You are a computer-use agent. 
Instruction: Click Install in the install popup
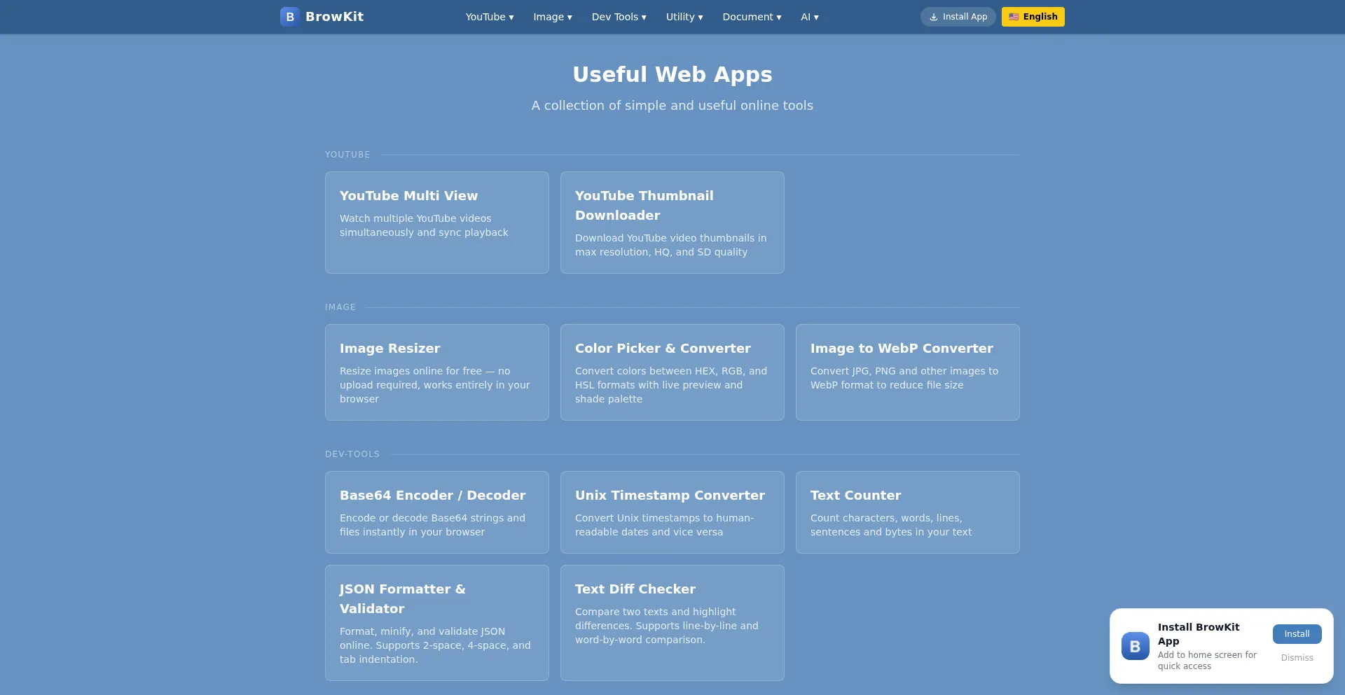coord(1297,634)
